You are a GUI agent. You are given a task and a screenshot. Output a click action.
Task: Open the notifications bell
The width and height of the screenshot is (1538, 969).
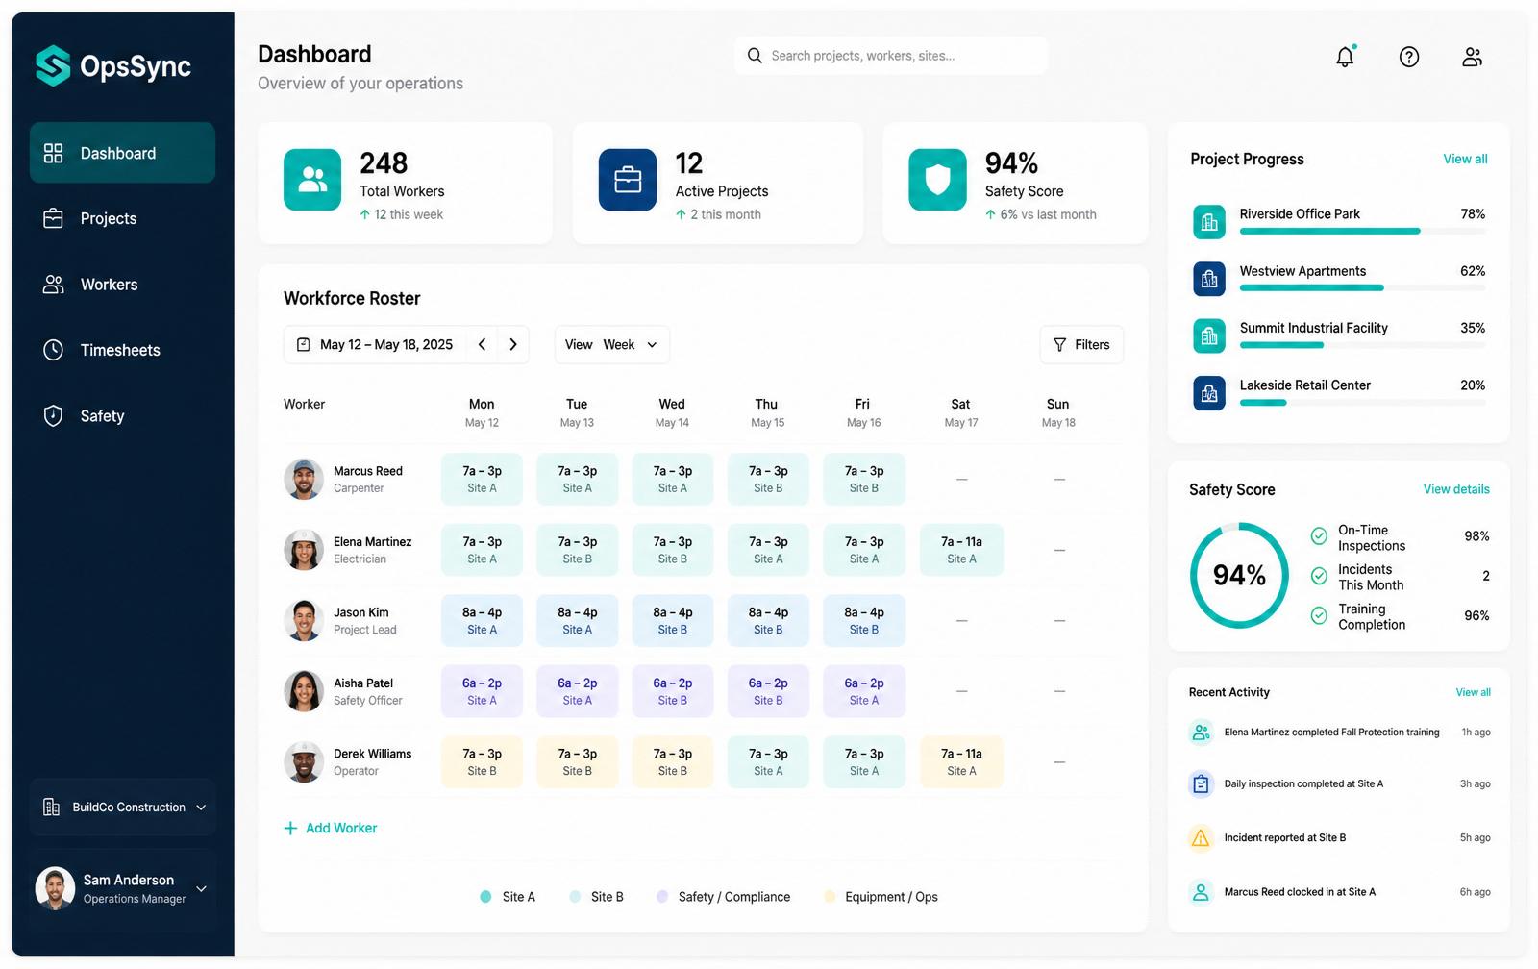1345,57
